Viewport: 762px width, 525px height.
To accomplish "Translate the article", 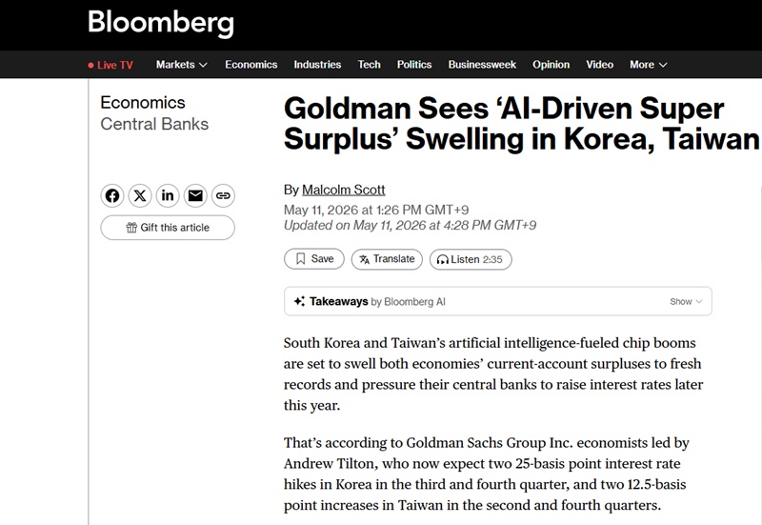I will tap(387, 259).
